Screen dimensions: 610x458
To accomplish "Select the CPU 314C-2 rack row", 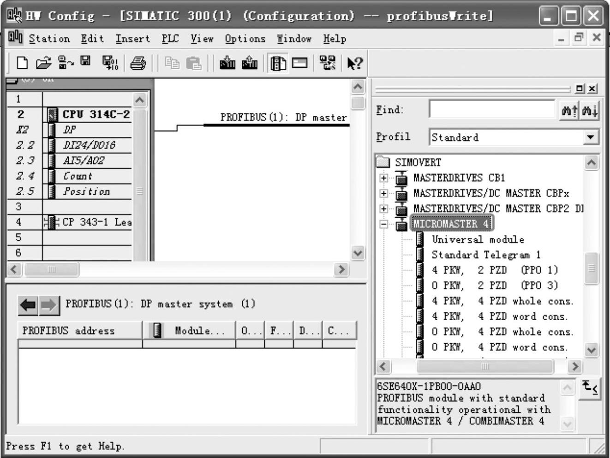I will tap(96, 114).
